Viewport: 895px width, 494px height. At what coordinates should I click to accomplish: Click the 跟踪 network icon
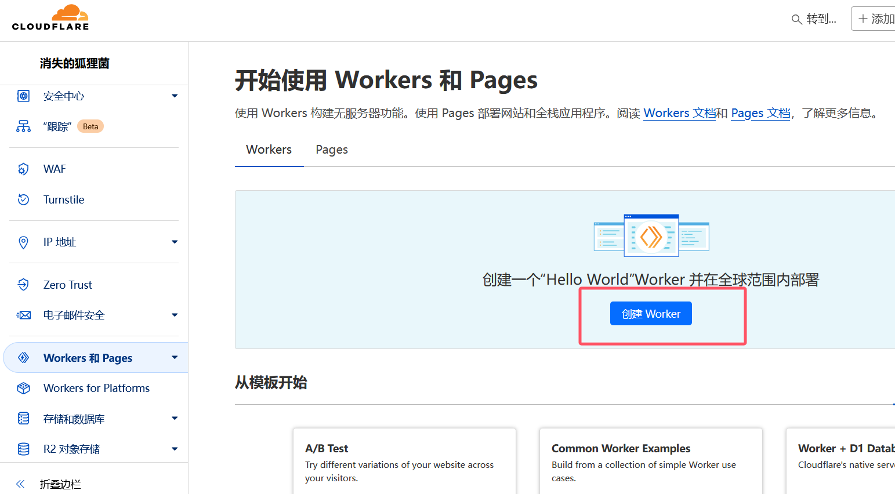click(23, 126)
